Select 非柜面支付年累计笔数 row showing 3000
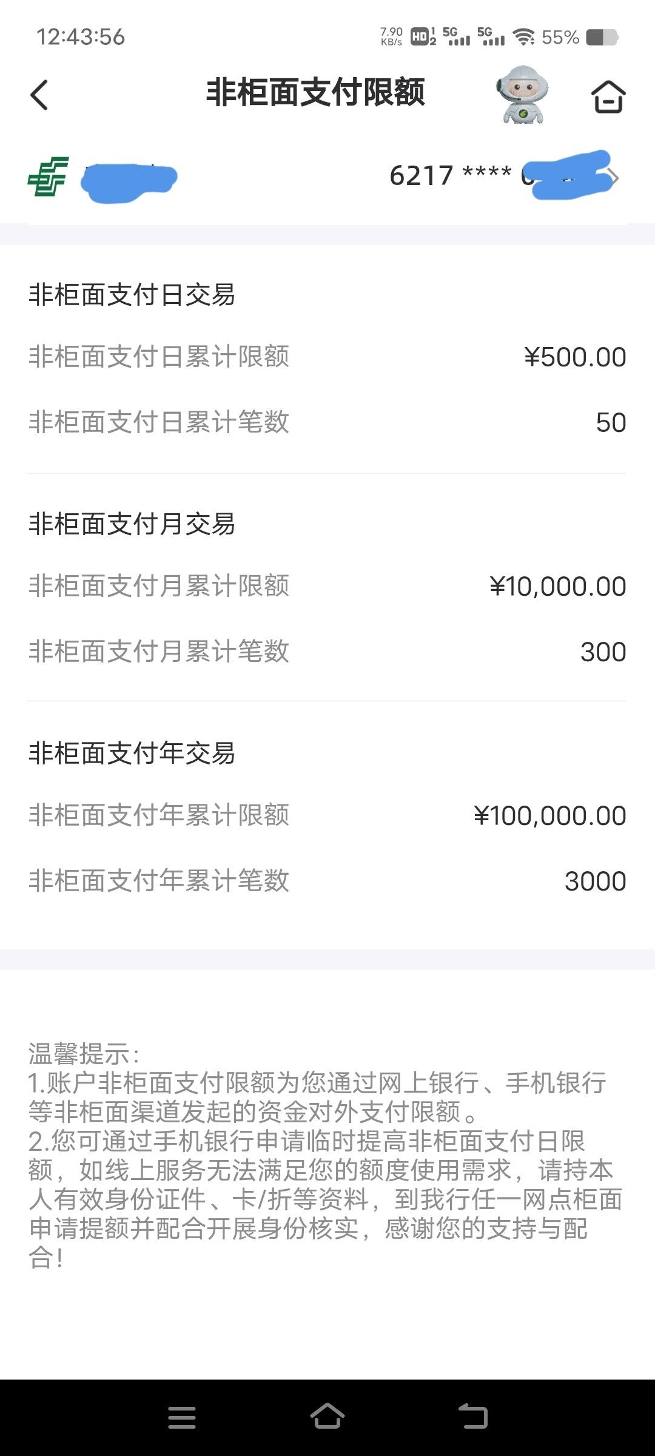 [x=327, y=881]
